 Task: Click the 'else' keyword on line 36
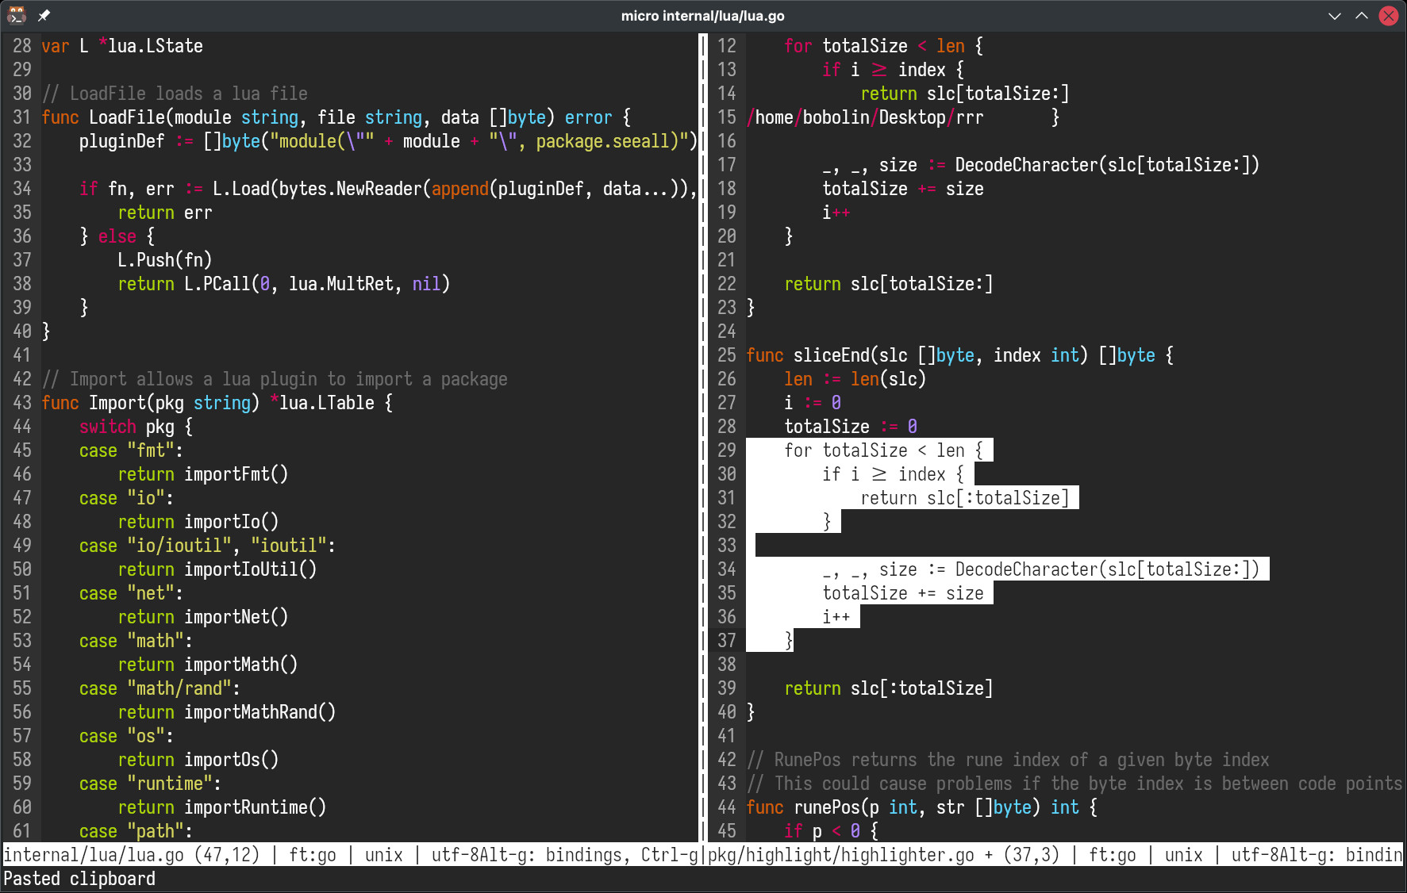[x=117, y=236]
